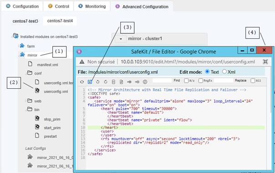Select mirror_2021_06_16_0 in Last Configs

[55, 158]
